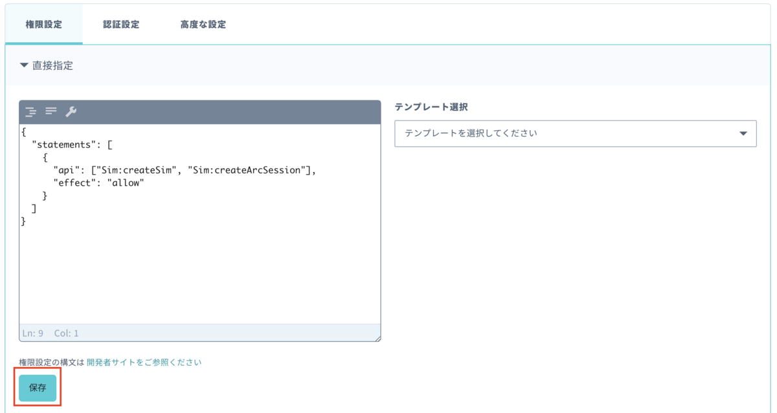This screenshot has width=777, height=413.
Task: Select the auto-indent icon in the editor toolbar
Action: click(30, 111)
